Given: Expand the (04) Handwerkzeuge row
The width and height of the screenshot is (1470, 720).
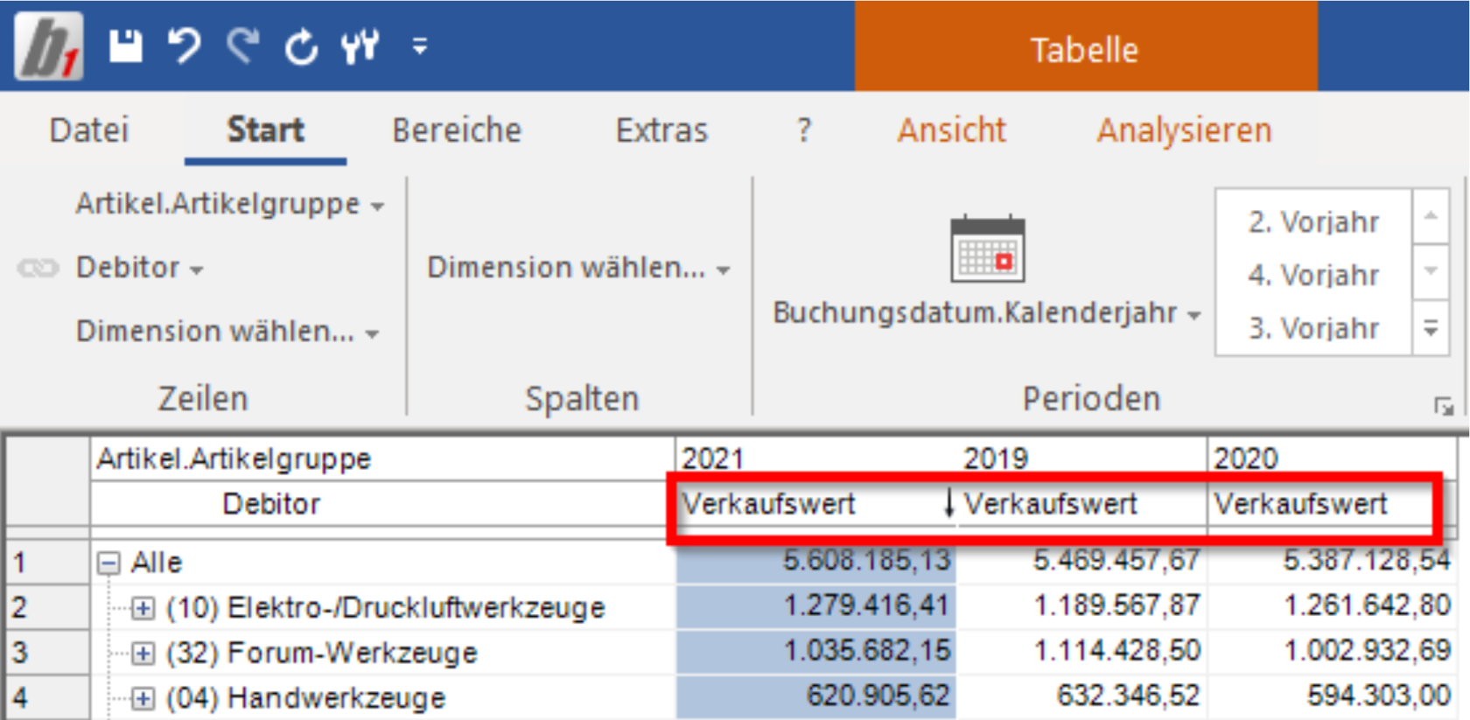Looking at the screenshot, I should click(x=143, y=698).
